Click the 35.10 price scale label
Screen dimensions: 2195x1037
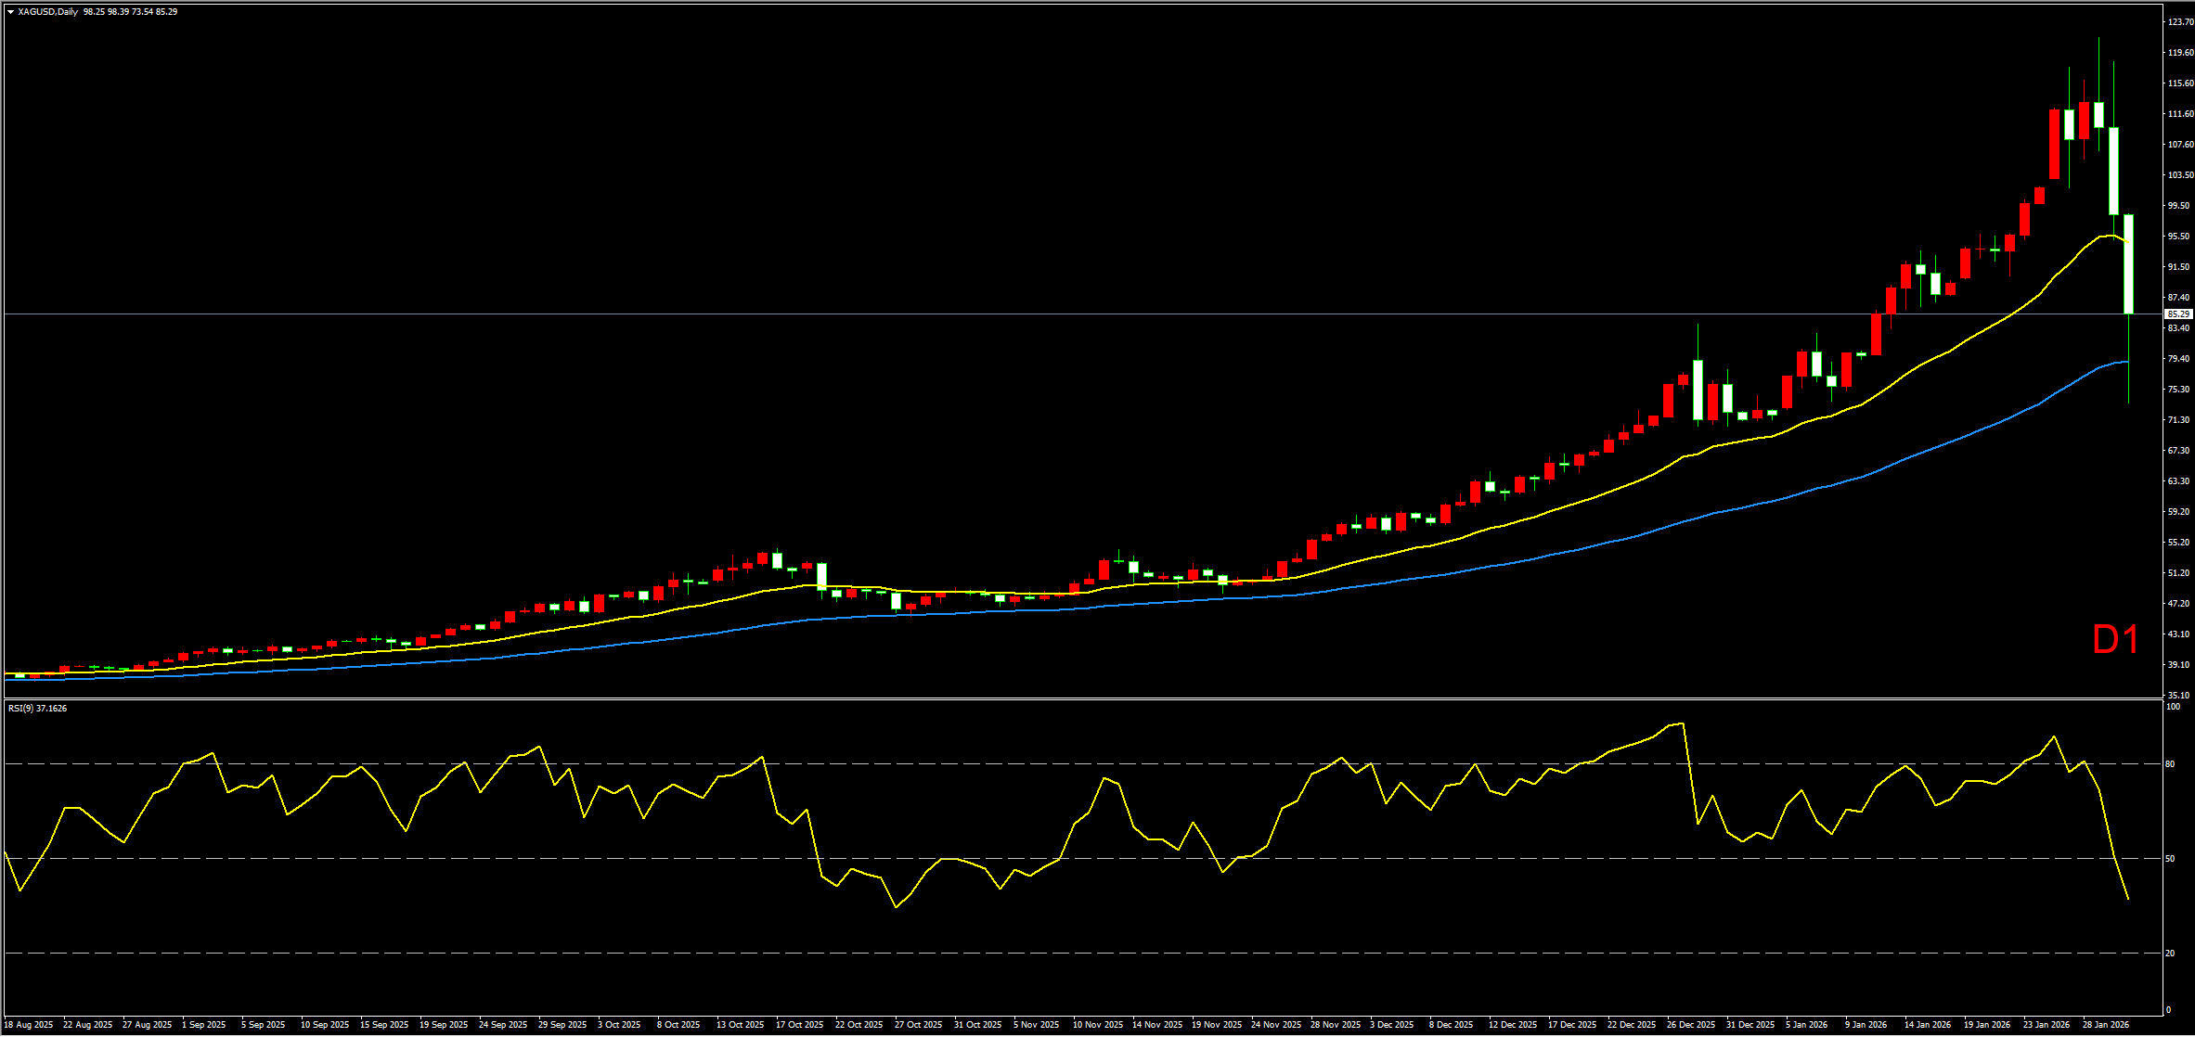click(x=2179, y=696)
